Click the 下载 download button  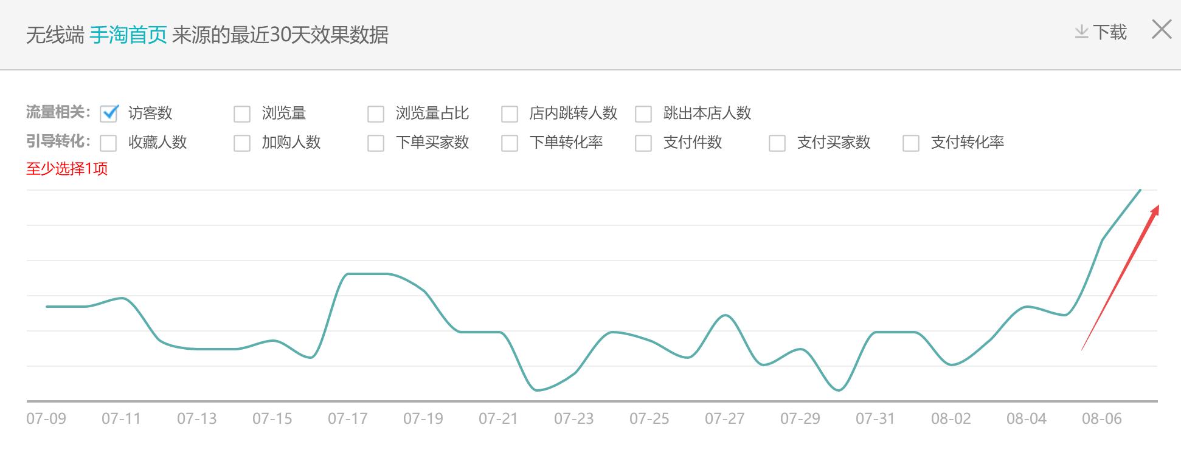coord(1109,32)
